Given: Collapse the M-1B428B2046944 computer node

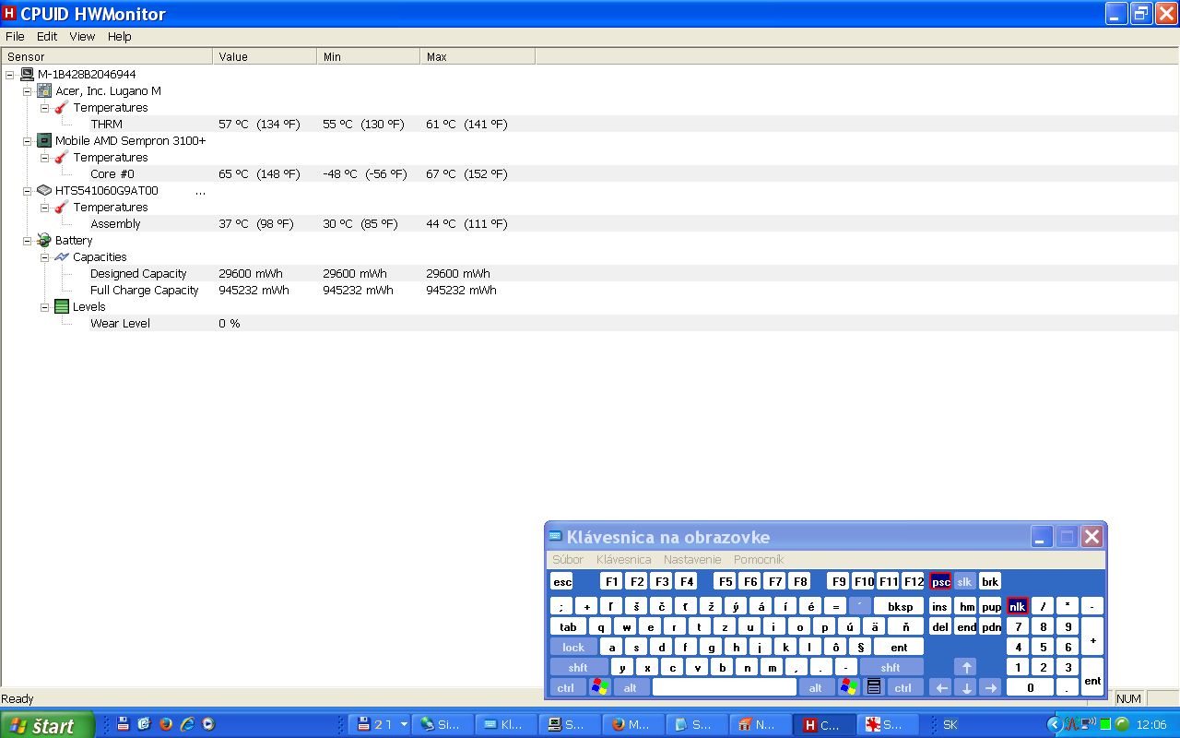Looking at the screenshot, I should click(10, 75).
